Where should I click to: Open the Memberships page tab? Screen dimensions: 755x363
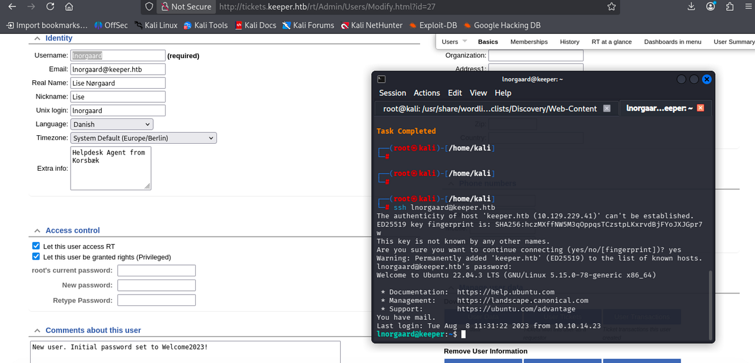(529, 41)
